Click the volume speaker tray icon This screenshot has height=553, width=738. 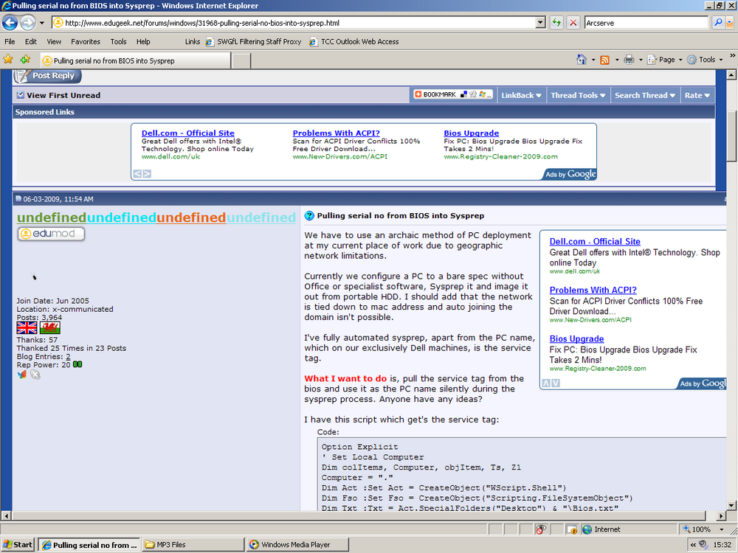pyautogui.click(x=703, y=545)
